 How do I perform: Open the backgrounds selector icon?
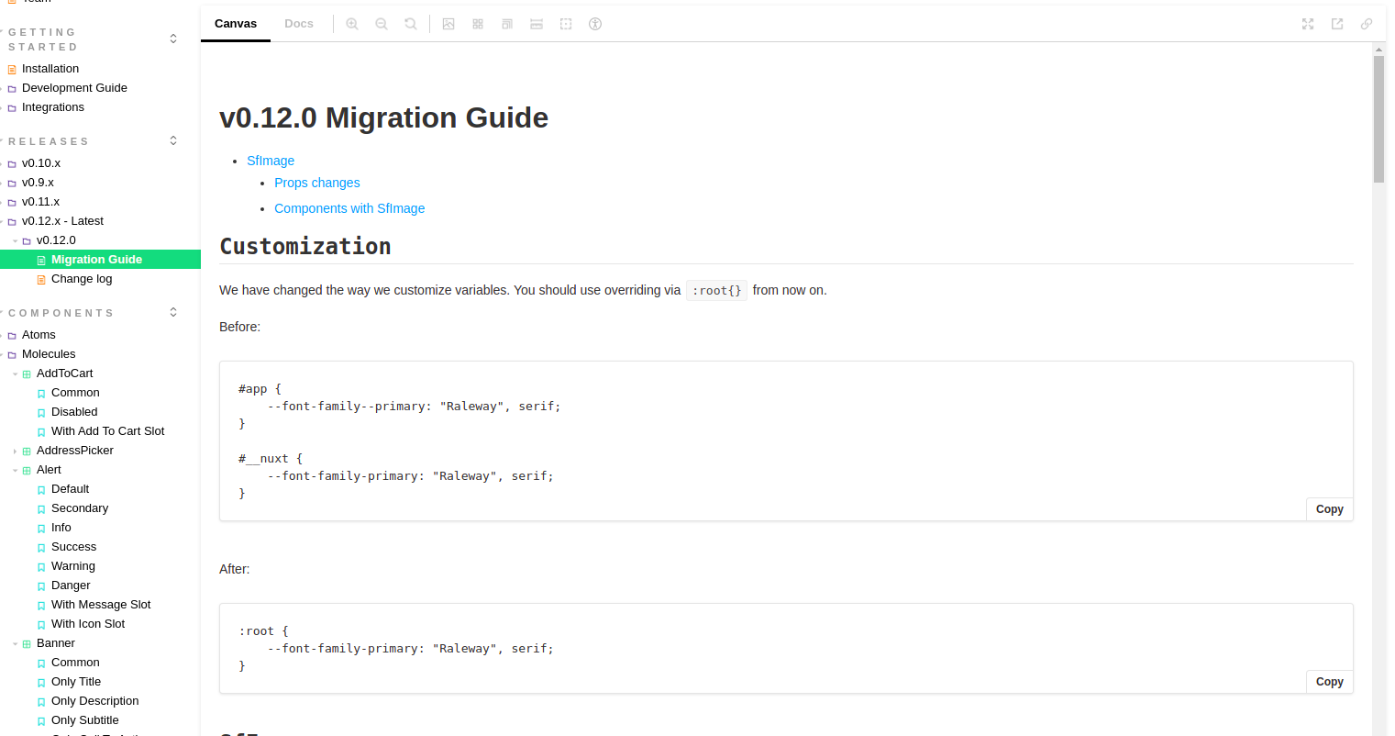coord(448,24)
